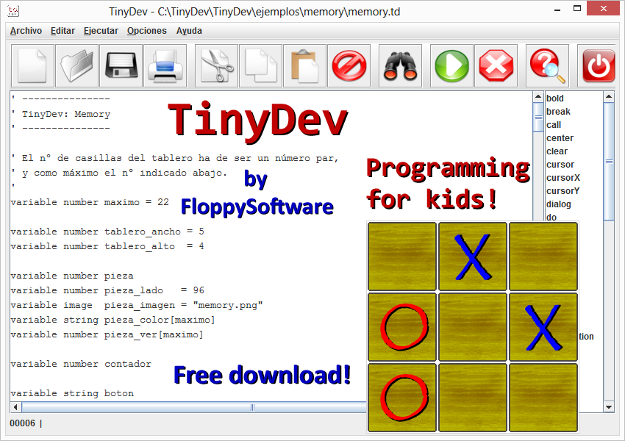Save the program with the floppy disk icon

pos(121,65)
